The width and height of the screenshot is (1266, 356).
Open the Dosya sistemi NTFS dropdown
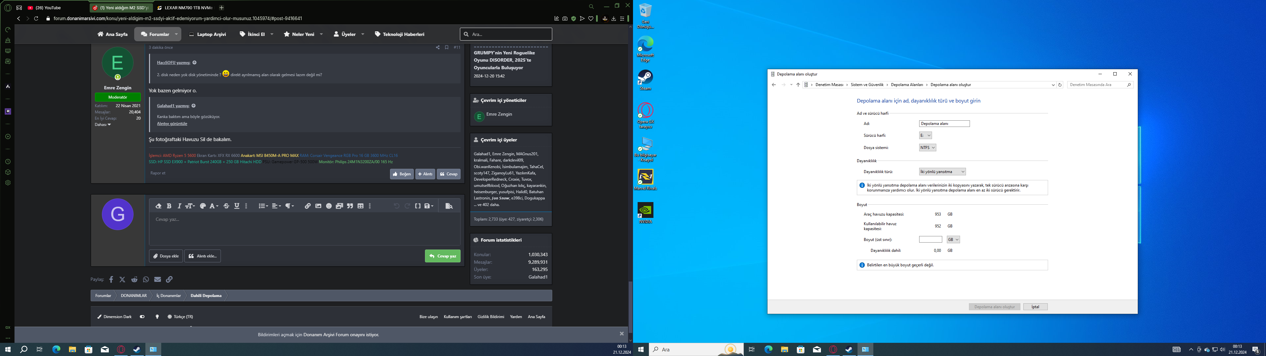(927, 148)
